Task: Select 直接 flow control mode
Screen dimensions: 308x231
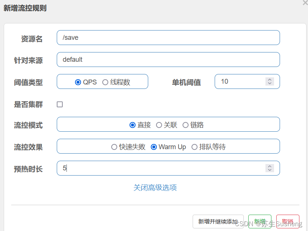Action: (x=133, y=125)
